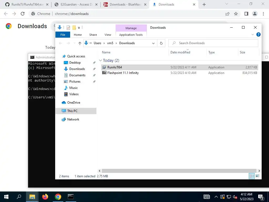Open Customize Quick Access Toolbar dropdown
Viewport: 269px width, 202px height.
[x=79, y=28]
